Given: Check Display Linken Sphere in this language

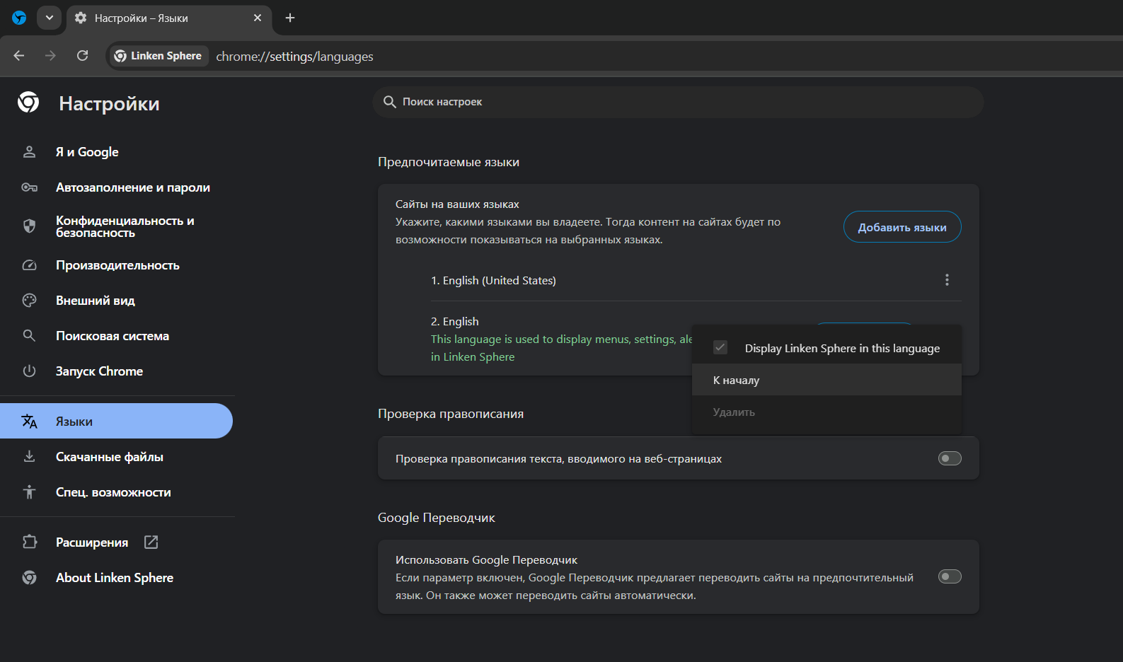Looking at the screenshot, I should 720,347.
